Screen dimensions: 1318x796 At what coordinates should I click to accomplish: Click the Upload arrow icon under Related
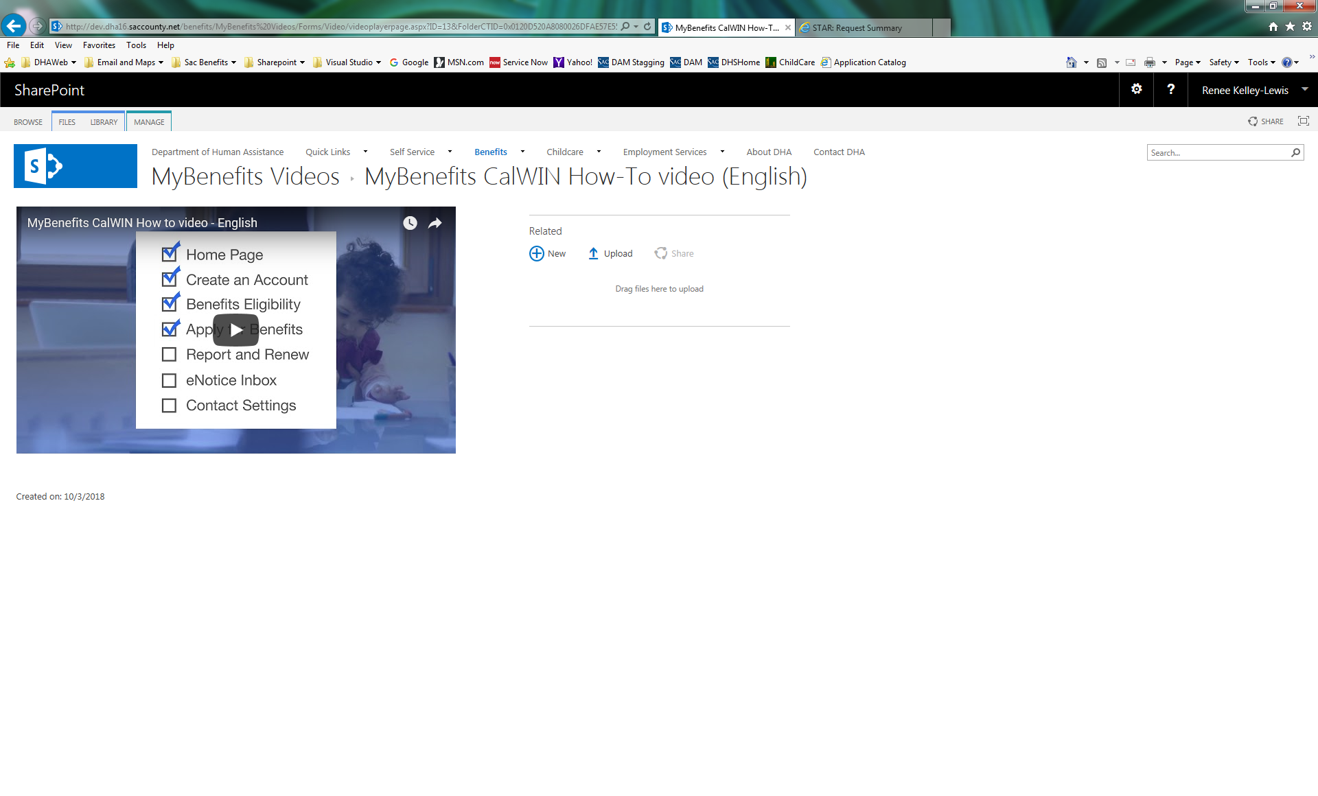pyautogui.click(x=593, y=253)
